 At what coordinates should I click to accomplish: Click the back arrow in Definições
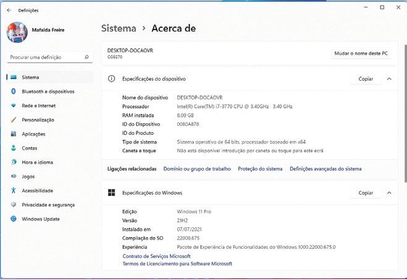click(x=9, y=10)
